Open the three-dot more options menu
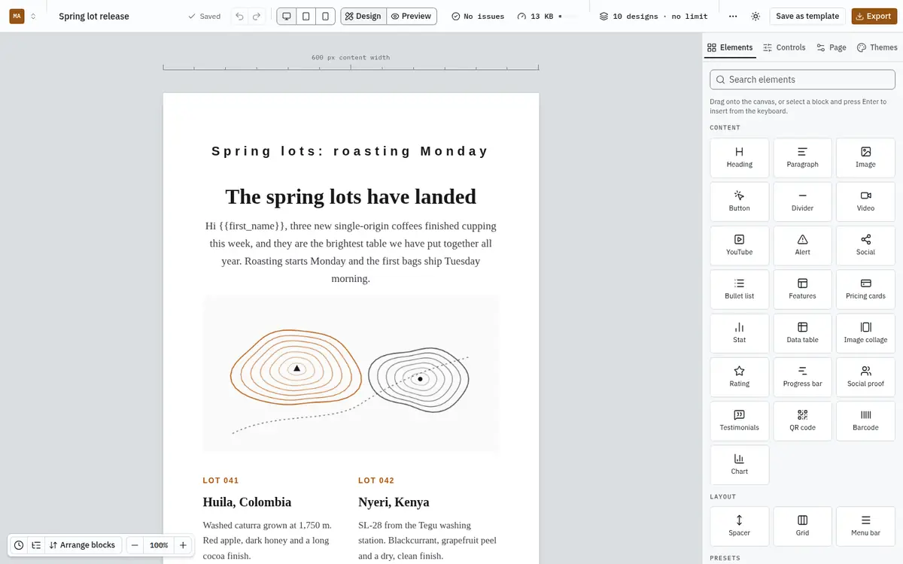The width and height of the screenshot is (903, 564). [734, 16]
